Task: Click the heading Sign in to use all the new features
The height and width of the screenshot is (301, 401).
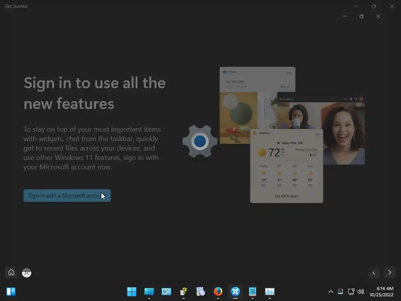Action: pyautogui.click(x=95, y=93)
